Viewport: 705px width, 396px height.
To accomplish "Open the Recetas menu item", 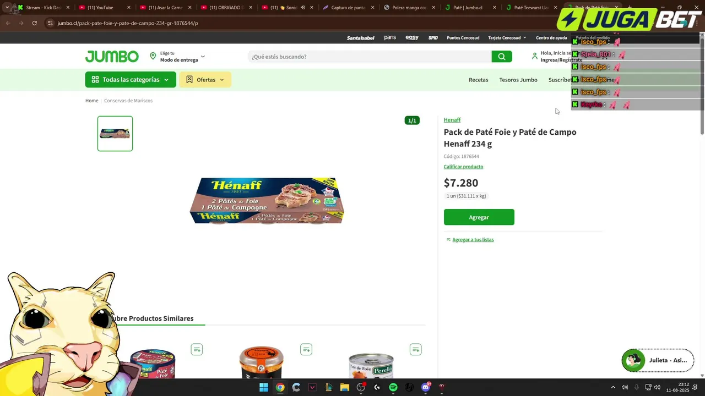I will (x=478, y=80).
